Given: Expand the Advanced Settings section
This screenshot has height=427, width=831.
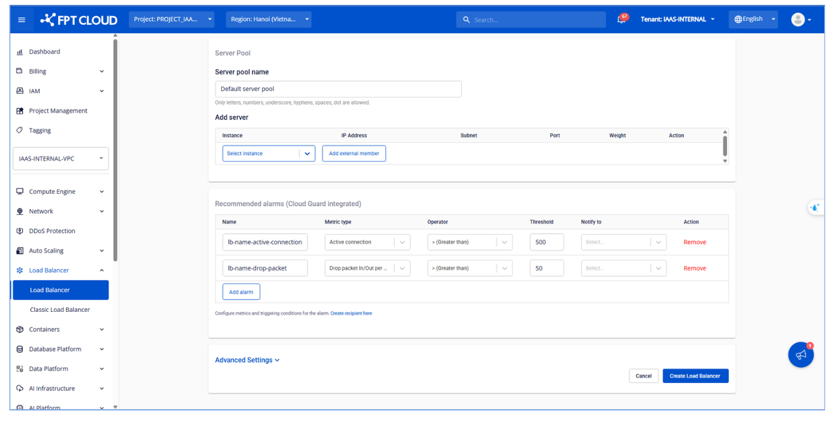Looking at the screenshot, I should pos(247,360).
